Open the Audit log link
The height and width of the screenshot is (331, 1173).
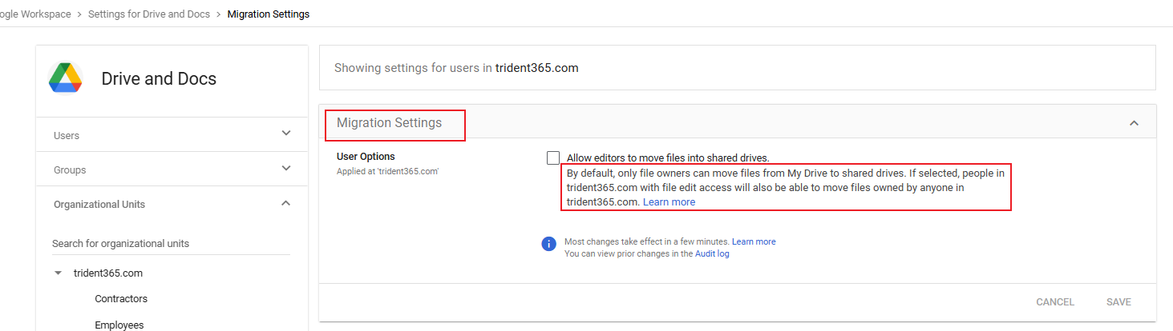(x=711, y=253)
